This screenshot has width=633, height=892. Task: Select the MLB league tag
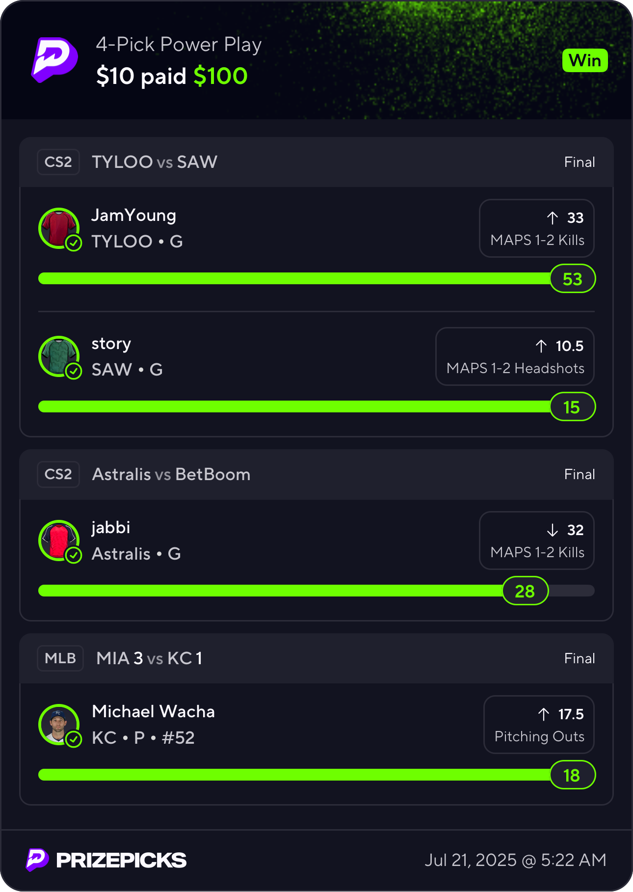pyautogui.click(x=60, y=658)
